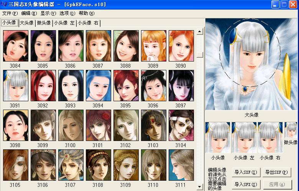Select portrait thumbnail 3091
This screenshot has width=299, height=191.
(16, 86)
